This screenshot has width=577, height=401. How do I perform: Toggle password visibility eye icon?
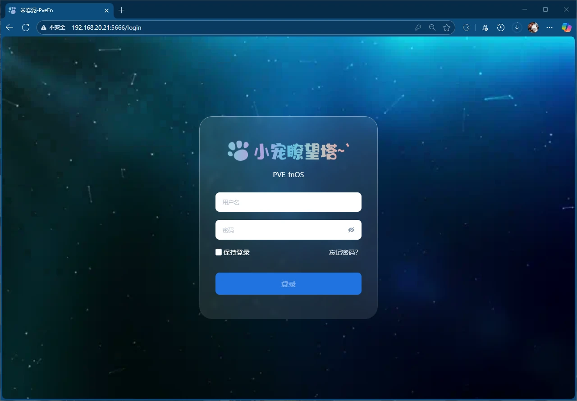[352, 230]
